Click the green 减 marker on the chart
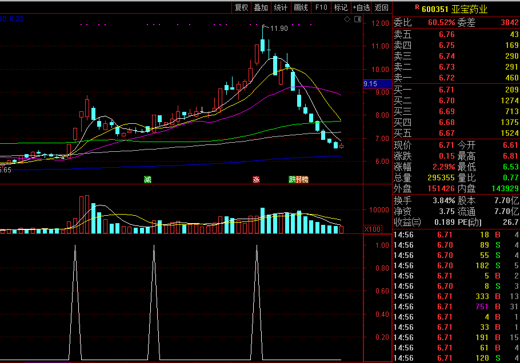The image size is (520, 363). 147,180
